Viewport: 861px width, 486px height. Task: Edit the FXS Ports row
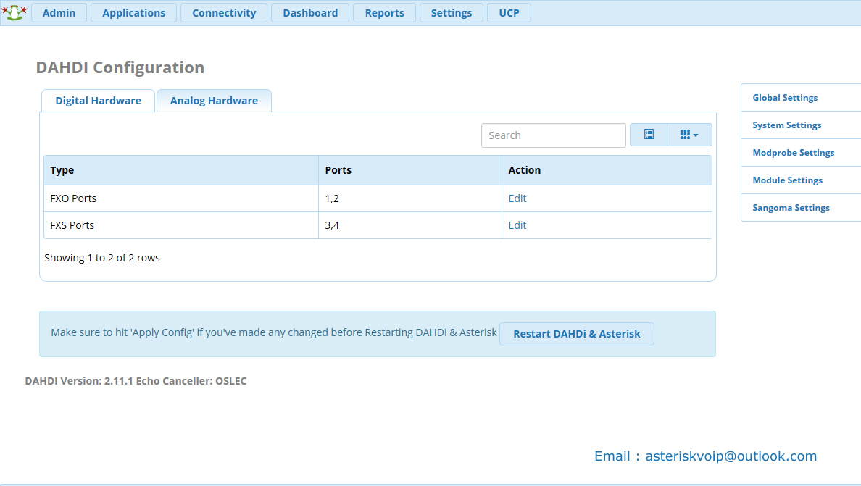coord(517,225)
